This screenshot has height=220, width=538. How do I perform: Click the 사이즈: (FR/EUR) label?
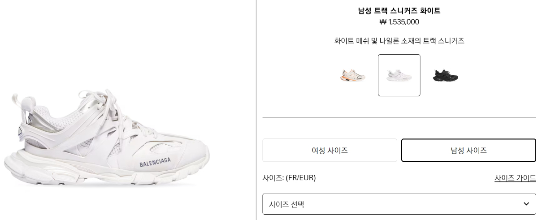(x=289, y=178)
